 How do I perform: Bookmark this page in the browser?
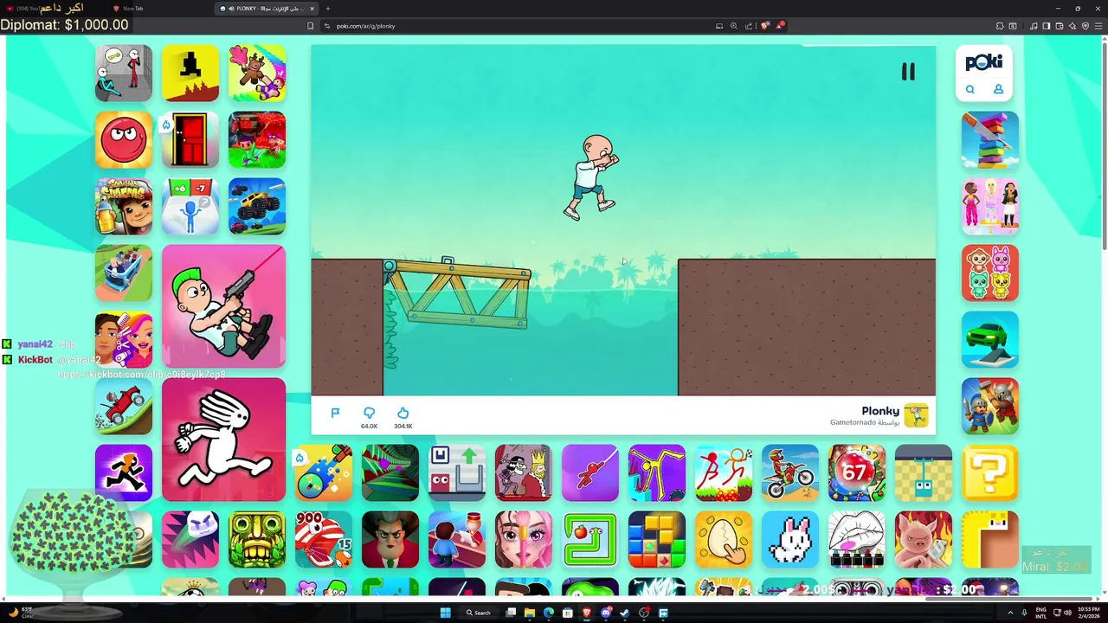[311, 26]
